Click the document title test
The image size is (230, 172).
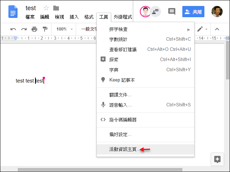point(31,8)
